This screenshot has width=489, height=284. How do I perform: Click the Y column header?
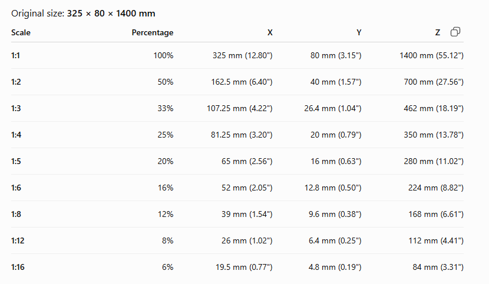pos(359,32)
